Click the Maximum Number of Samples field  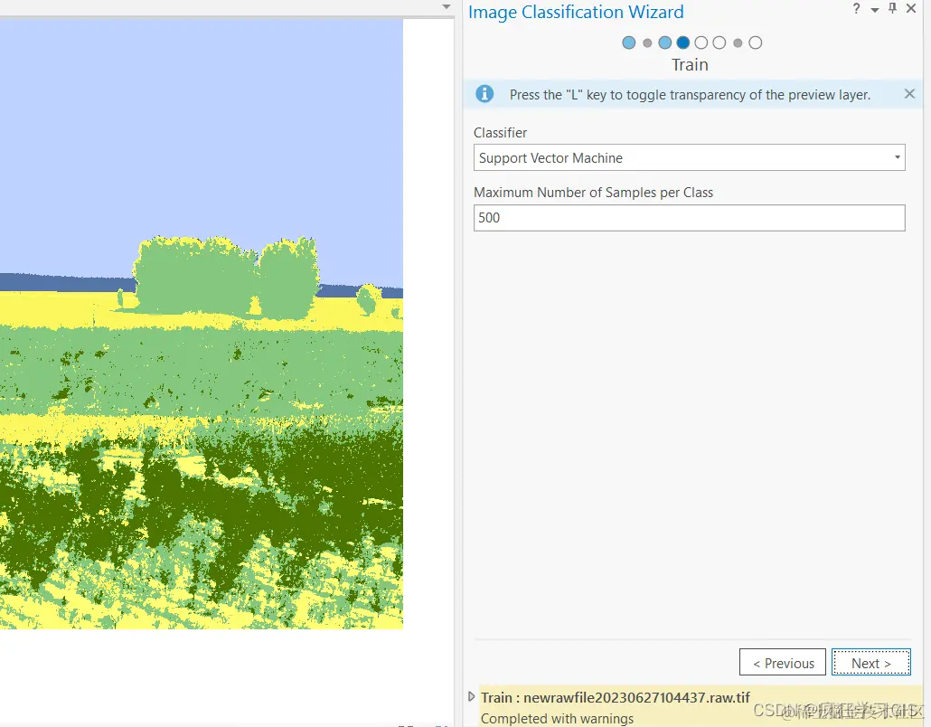690,218
